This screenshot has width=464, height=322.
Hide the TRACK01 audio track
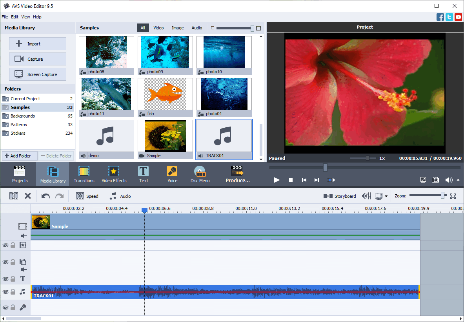click(x=5, y=292)
